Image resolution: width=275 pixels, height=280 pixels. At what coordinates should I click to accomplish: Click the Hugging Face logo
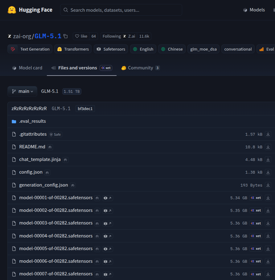[30, 10]
